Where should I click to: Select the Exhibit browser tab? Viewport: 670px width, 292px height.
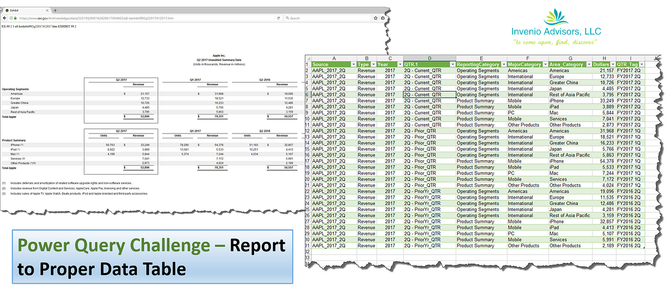pyautogui.click(x=27, y=11)
